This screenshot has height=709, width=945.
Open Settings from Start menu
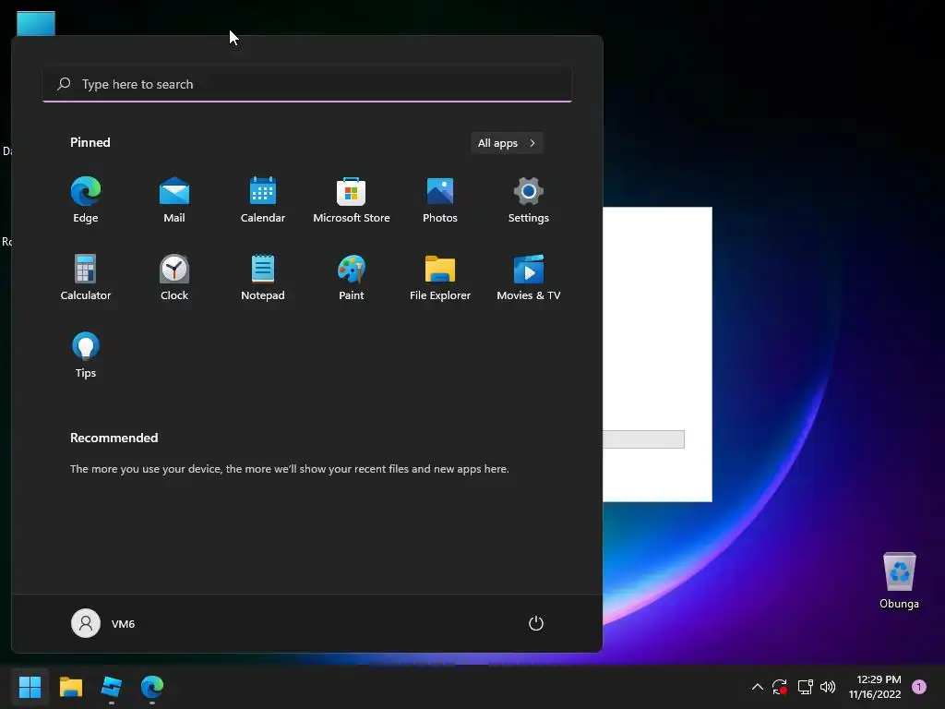tap(529, 200)
